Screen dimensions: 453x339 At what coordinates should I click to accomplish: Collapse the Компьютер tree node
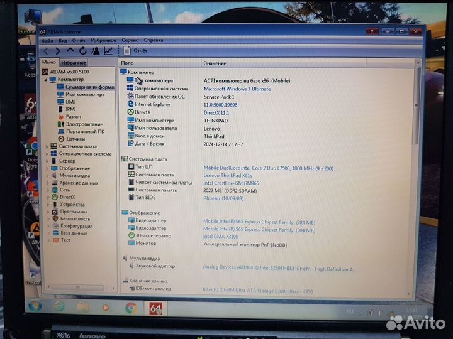click(x=47, y=80)
